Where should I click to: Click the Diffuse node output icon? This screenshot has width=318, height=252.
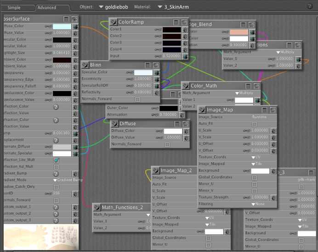[114, 124]
